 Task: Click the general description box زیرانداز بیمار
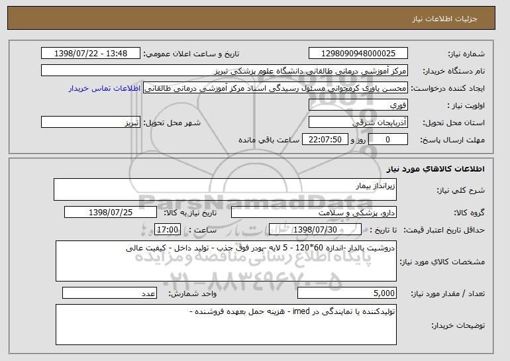[x=225, y=189]
